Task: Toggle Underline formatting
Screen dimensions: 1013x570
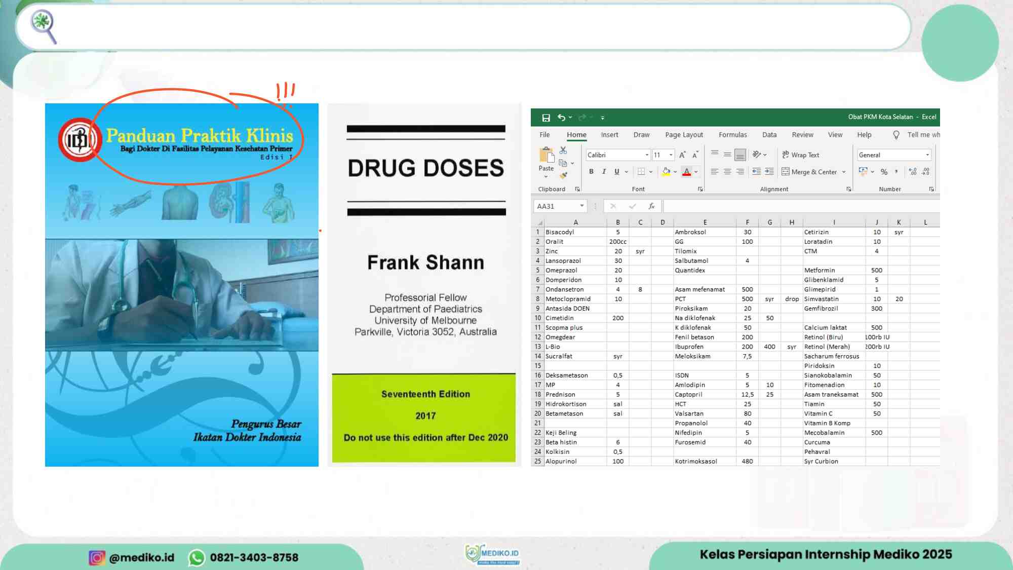Action: (x=616, y=172)
